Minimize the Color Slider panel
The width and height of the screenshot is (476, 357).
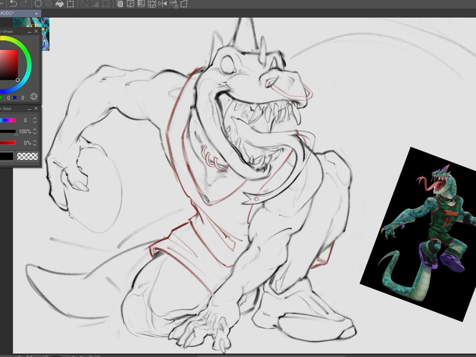click(x=30, y=108)
